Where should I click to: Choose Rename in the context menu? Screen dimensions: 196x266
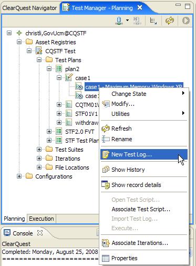tap(144, 139)
